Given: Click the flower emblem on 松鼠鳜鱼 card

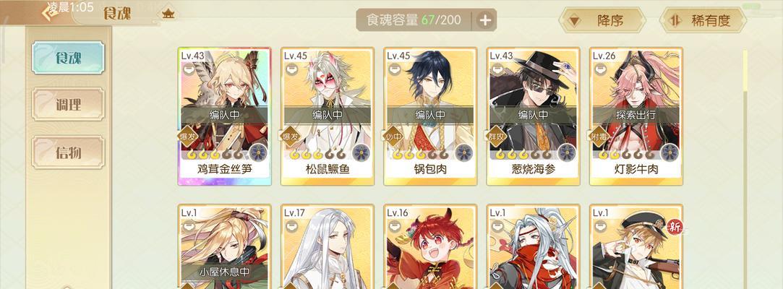Looking at the screenshot, I should tap(361, 152).
